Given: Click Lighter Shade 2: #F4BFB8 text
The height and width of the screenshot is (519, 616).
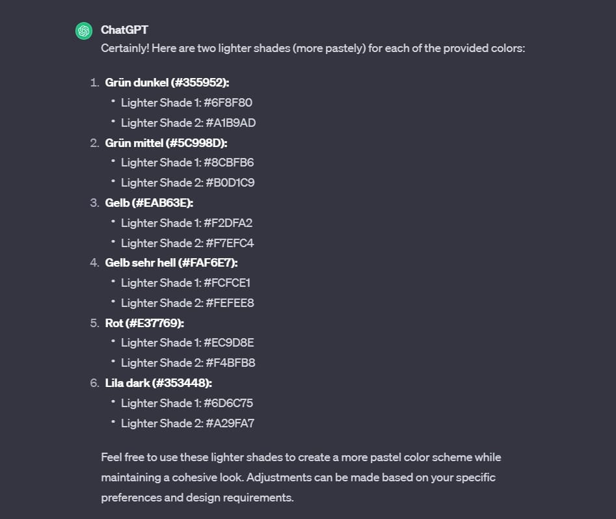Looking at the screenshot, I should click(188, 363).
